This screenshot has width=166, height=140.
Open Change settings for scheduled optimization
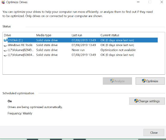click(147, 101)
